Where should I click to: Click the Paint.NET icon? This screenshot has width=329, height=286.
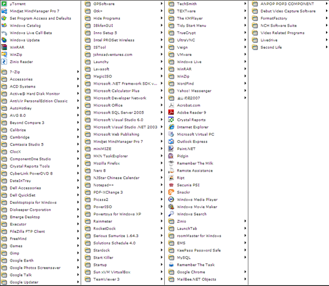pos(171,149)
